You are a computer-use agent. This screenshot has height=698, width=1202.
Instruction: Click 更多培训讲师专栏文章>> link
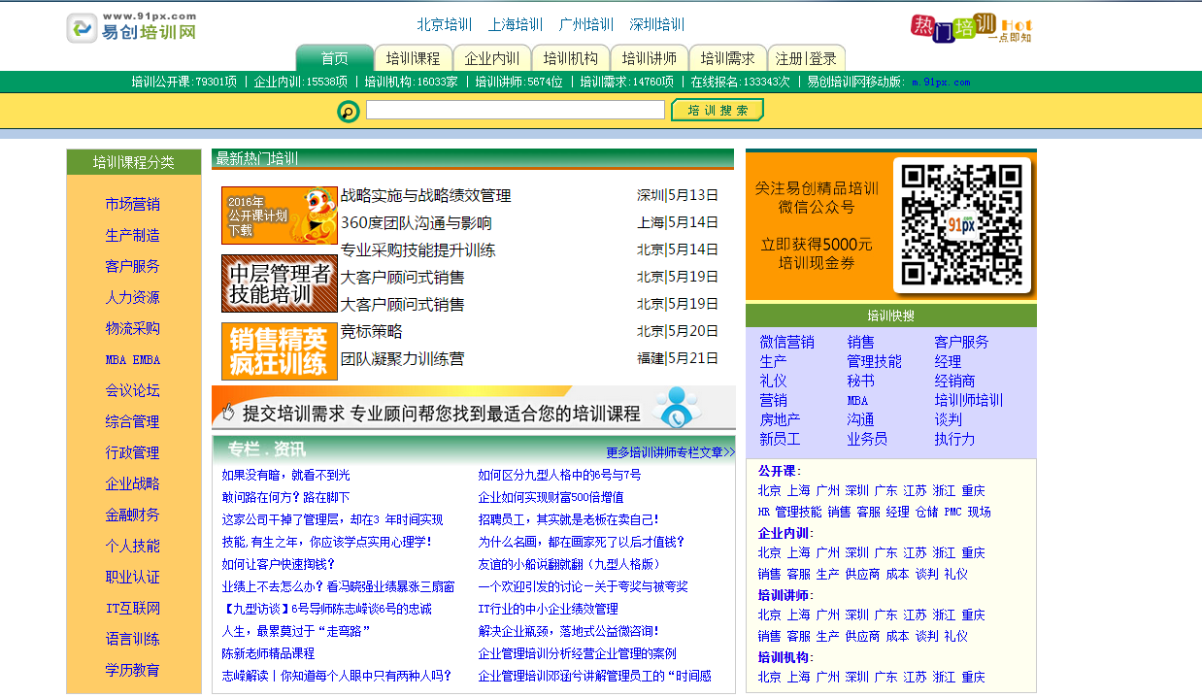point(671,451)
